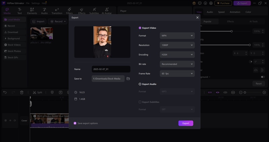Select the Export Video radio button
Screen dimensions: 269x142
tap(140, 28)
